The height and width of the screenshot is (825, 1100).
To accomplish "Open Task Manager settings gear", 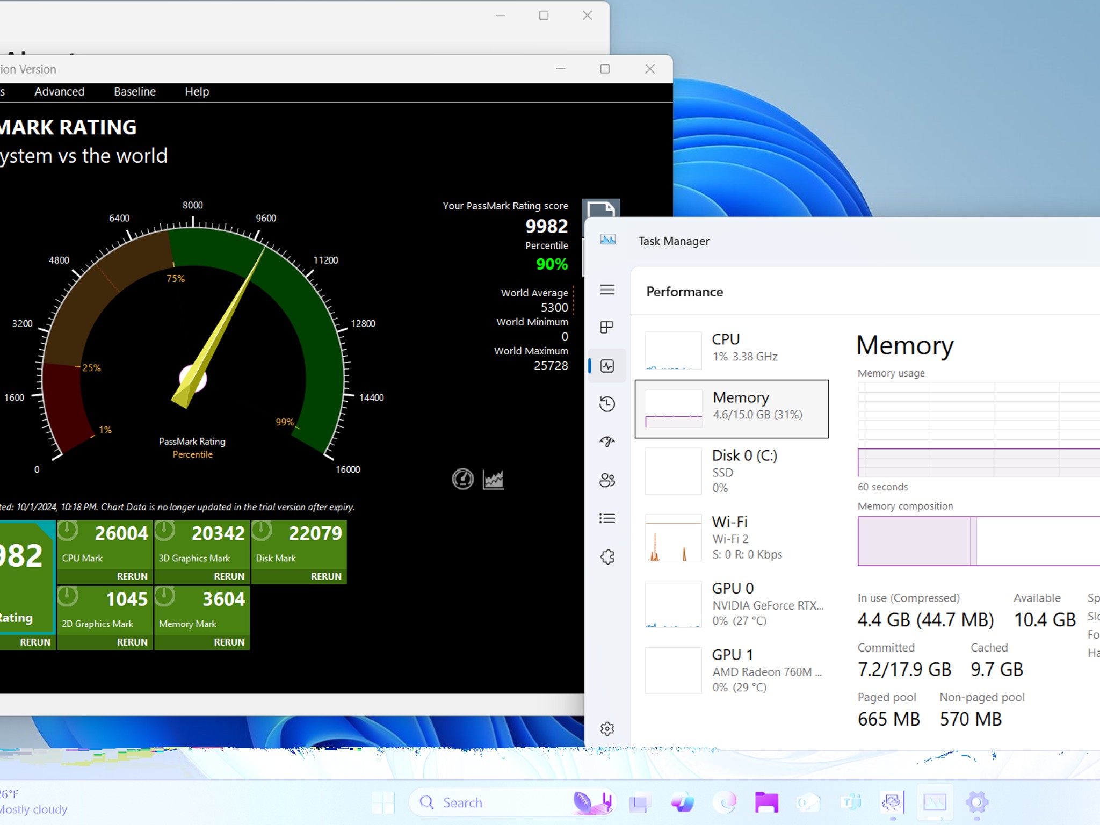I will (607, 729).
